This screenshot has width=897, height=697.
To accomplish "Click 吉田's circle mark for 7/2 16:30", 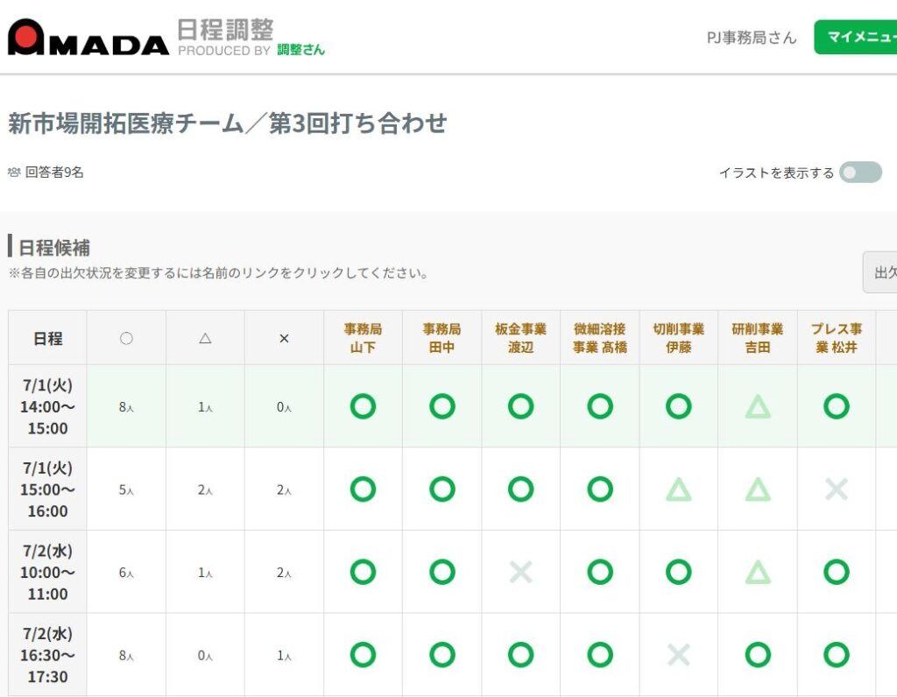I will [x=758, y=655].
